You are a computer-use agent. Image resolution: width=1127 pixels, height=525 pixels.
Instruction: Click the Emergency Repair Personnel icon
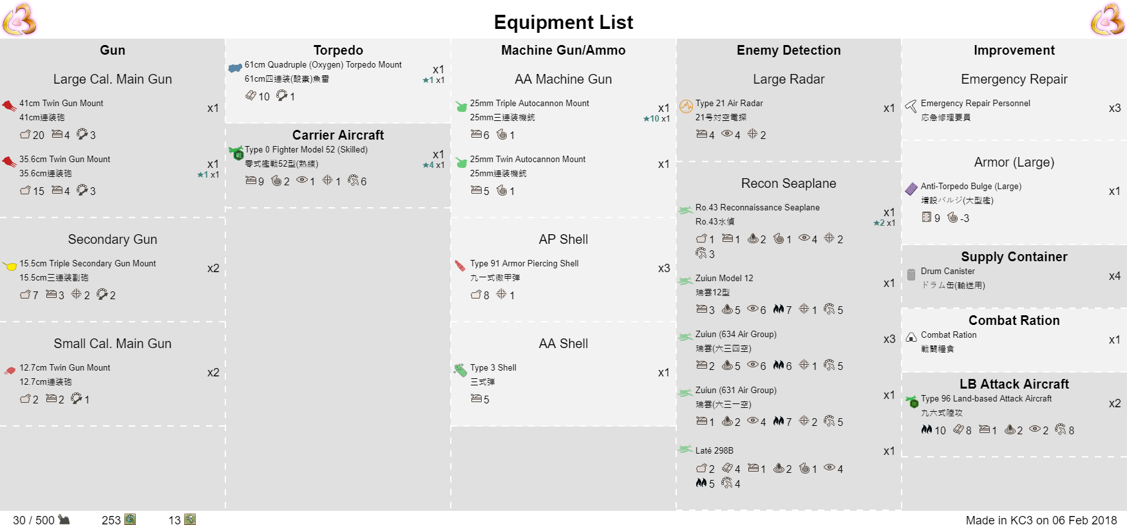coord(911,106)
